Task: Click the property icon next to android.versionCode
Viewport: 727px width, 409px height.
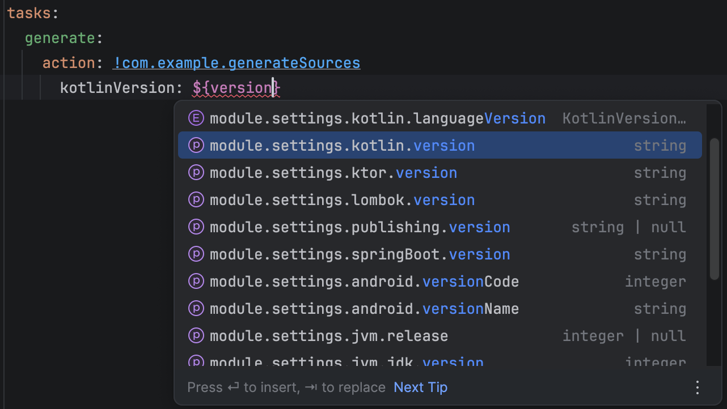Action: pos(196,282)
